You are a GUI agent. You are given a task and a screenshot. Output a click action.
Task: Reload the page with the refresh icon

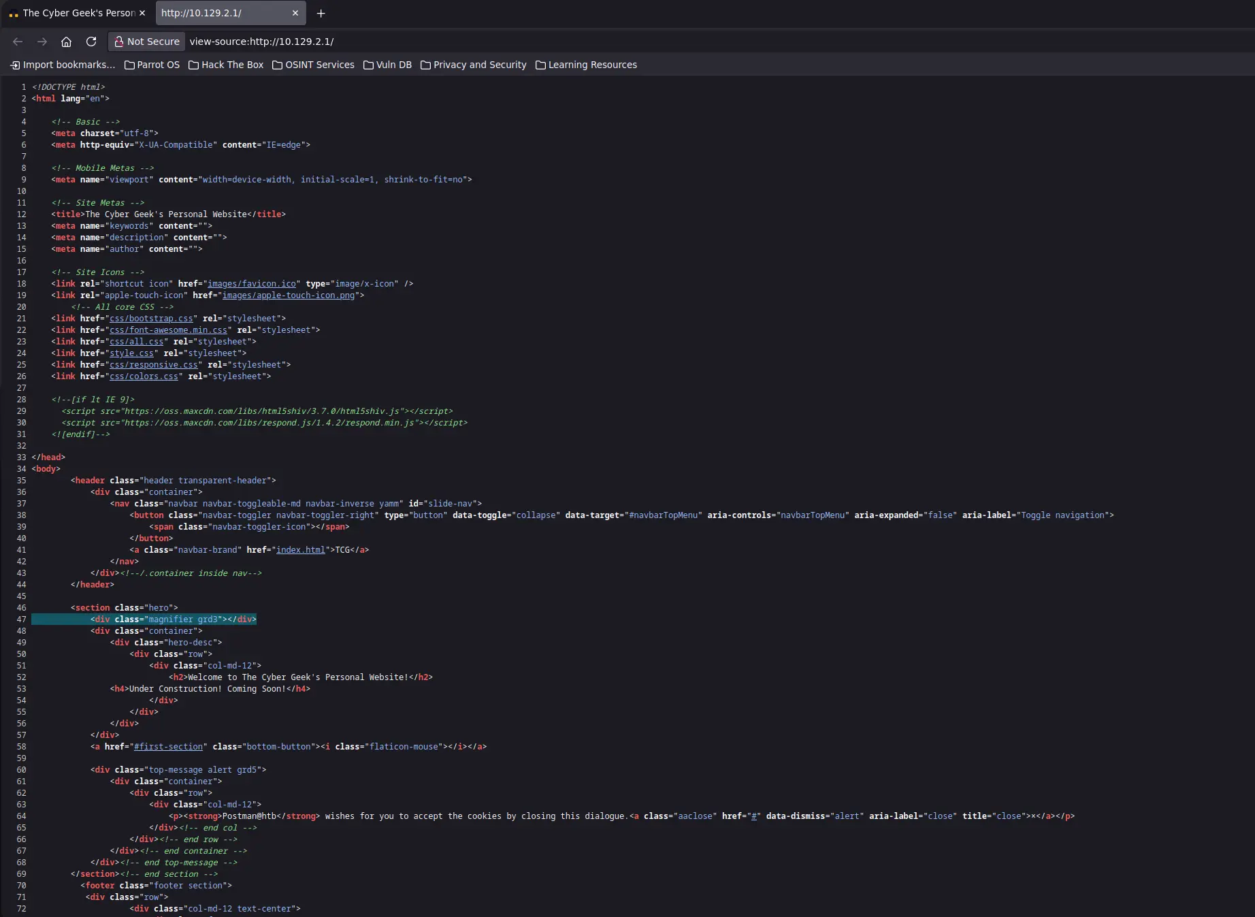point(91,42)
